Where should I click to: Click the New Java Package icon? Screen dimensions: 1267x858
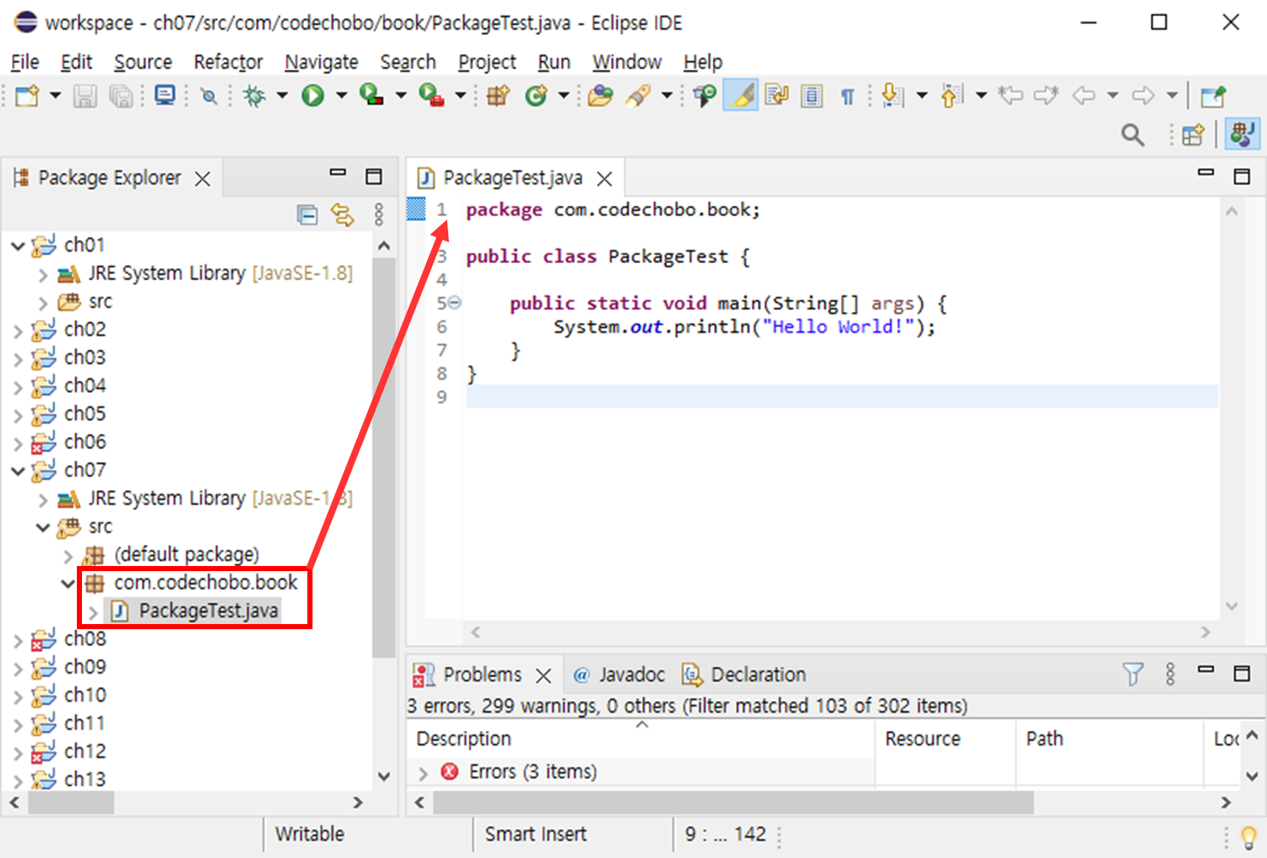point(498,96)
